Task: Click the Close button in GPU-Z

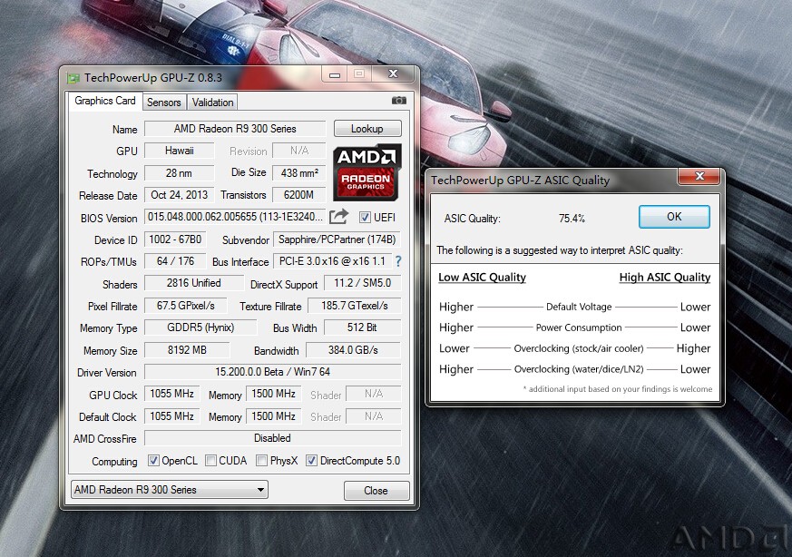Action: [376, 491]
